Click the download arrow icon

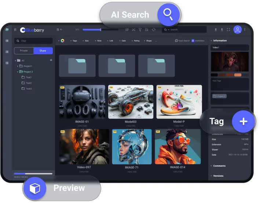point(222,29)
